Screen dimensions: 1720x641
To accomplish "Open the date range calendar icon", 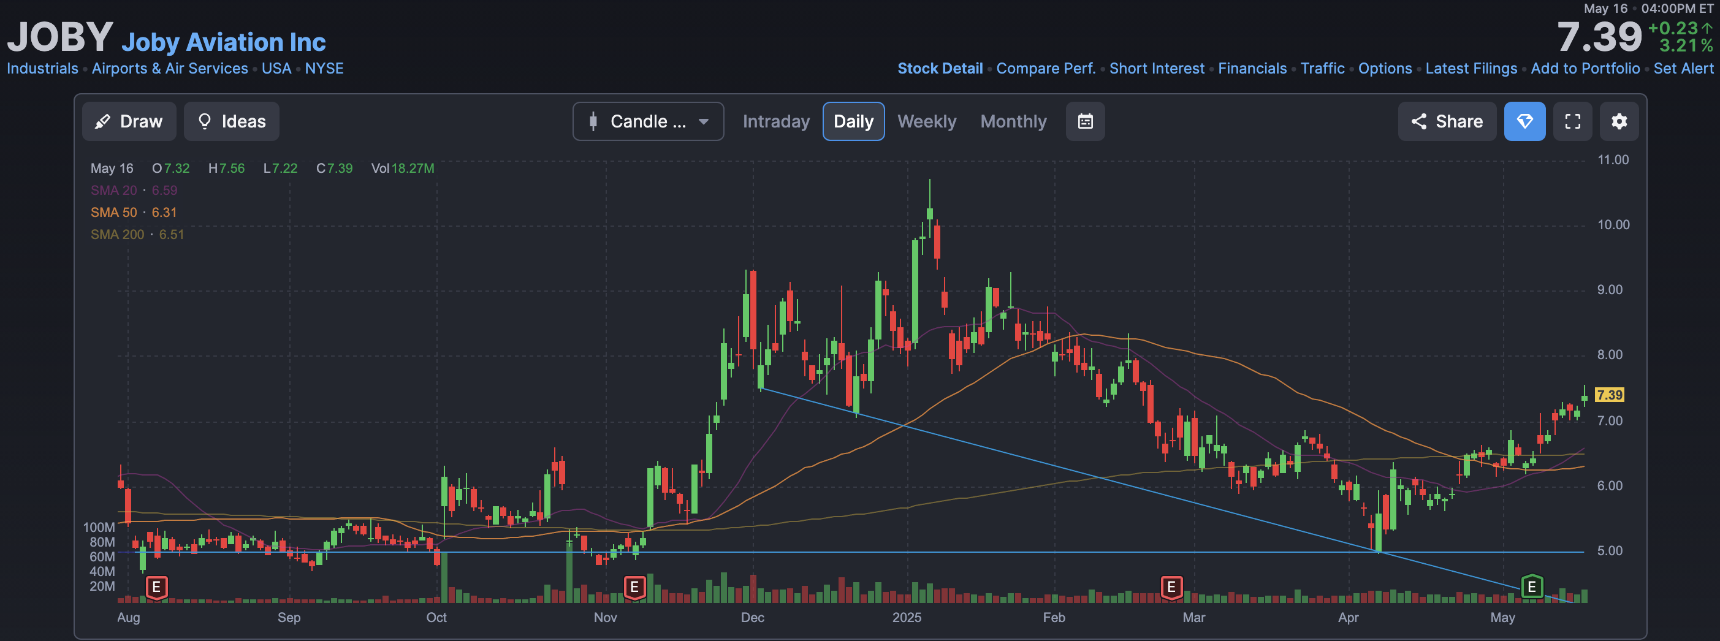I will tap(1085, 121).
